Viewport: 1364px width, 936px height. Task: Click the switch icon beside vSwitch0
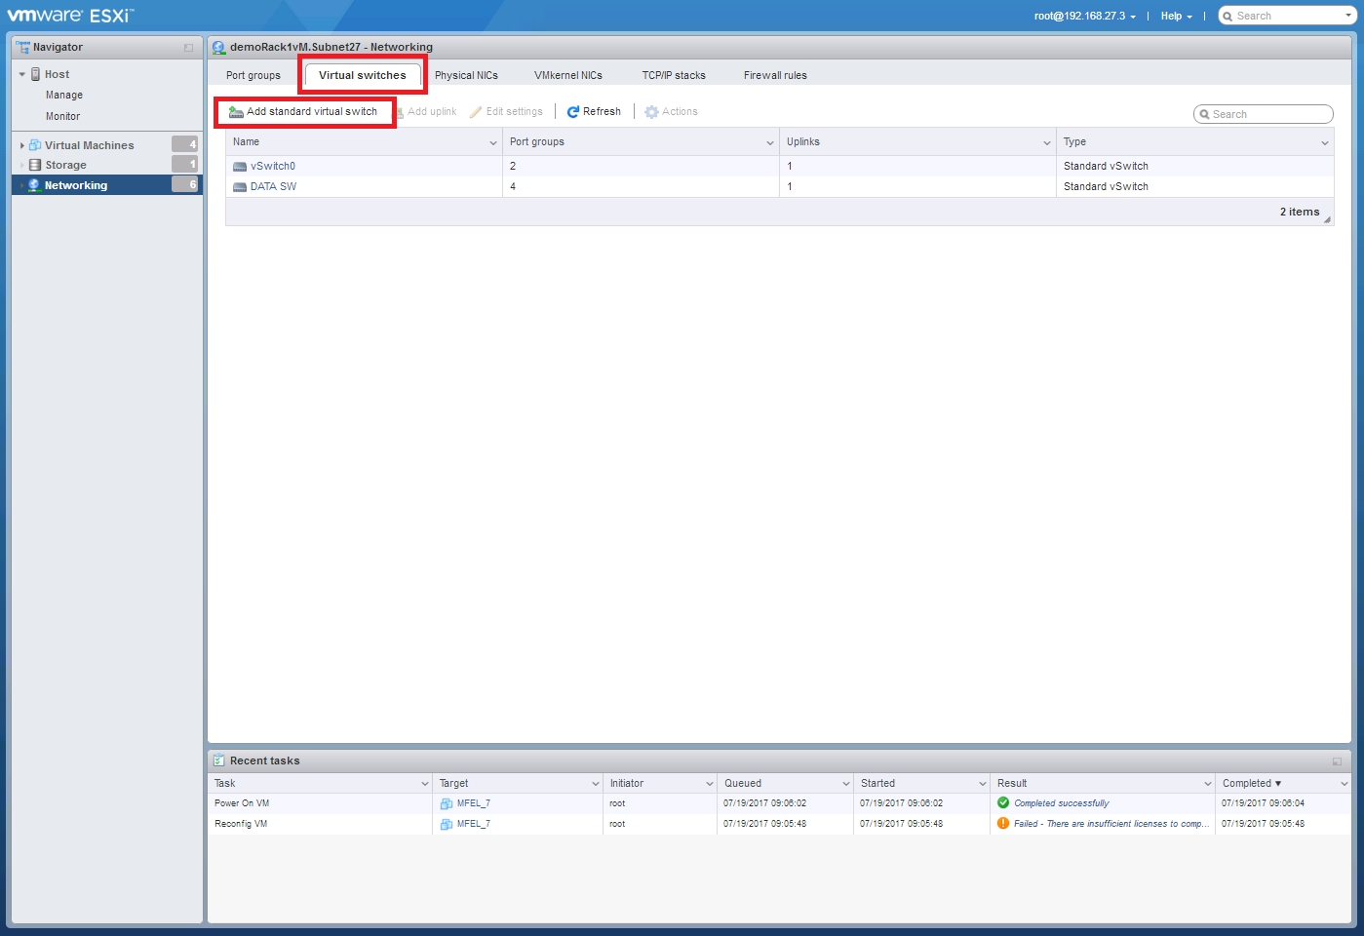click(240, 167)
